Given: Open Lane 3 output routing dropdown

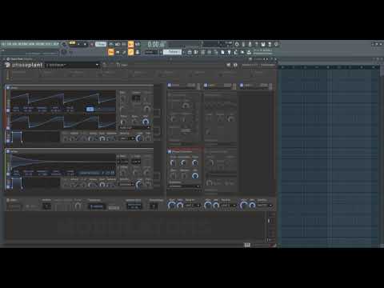Looking at the screenshot, I should (265, 206).
